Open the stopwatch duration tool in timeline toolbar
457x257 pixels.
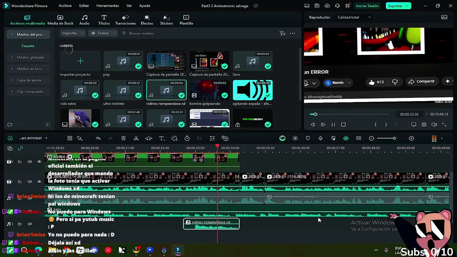[187, 138]
